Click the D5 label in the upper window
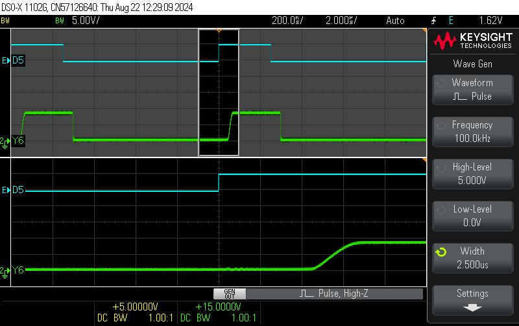This screenshot has width=519, height=326. pos(18,61)
